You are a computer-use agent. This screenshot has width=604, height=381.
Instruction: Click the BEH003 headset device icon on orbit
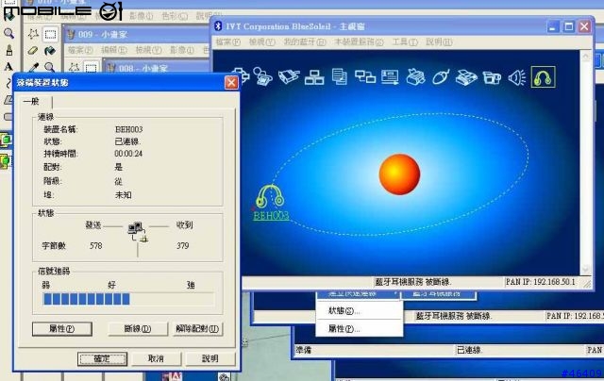[x=270, y=196]
